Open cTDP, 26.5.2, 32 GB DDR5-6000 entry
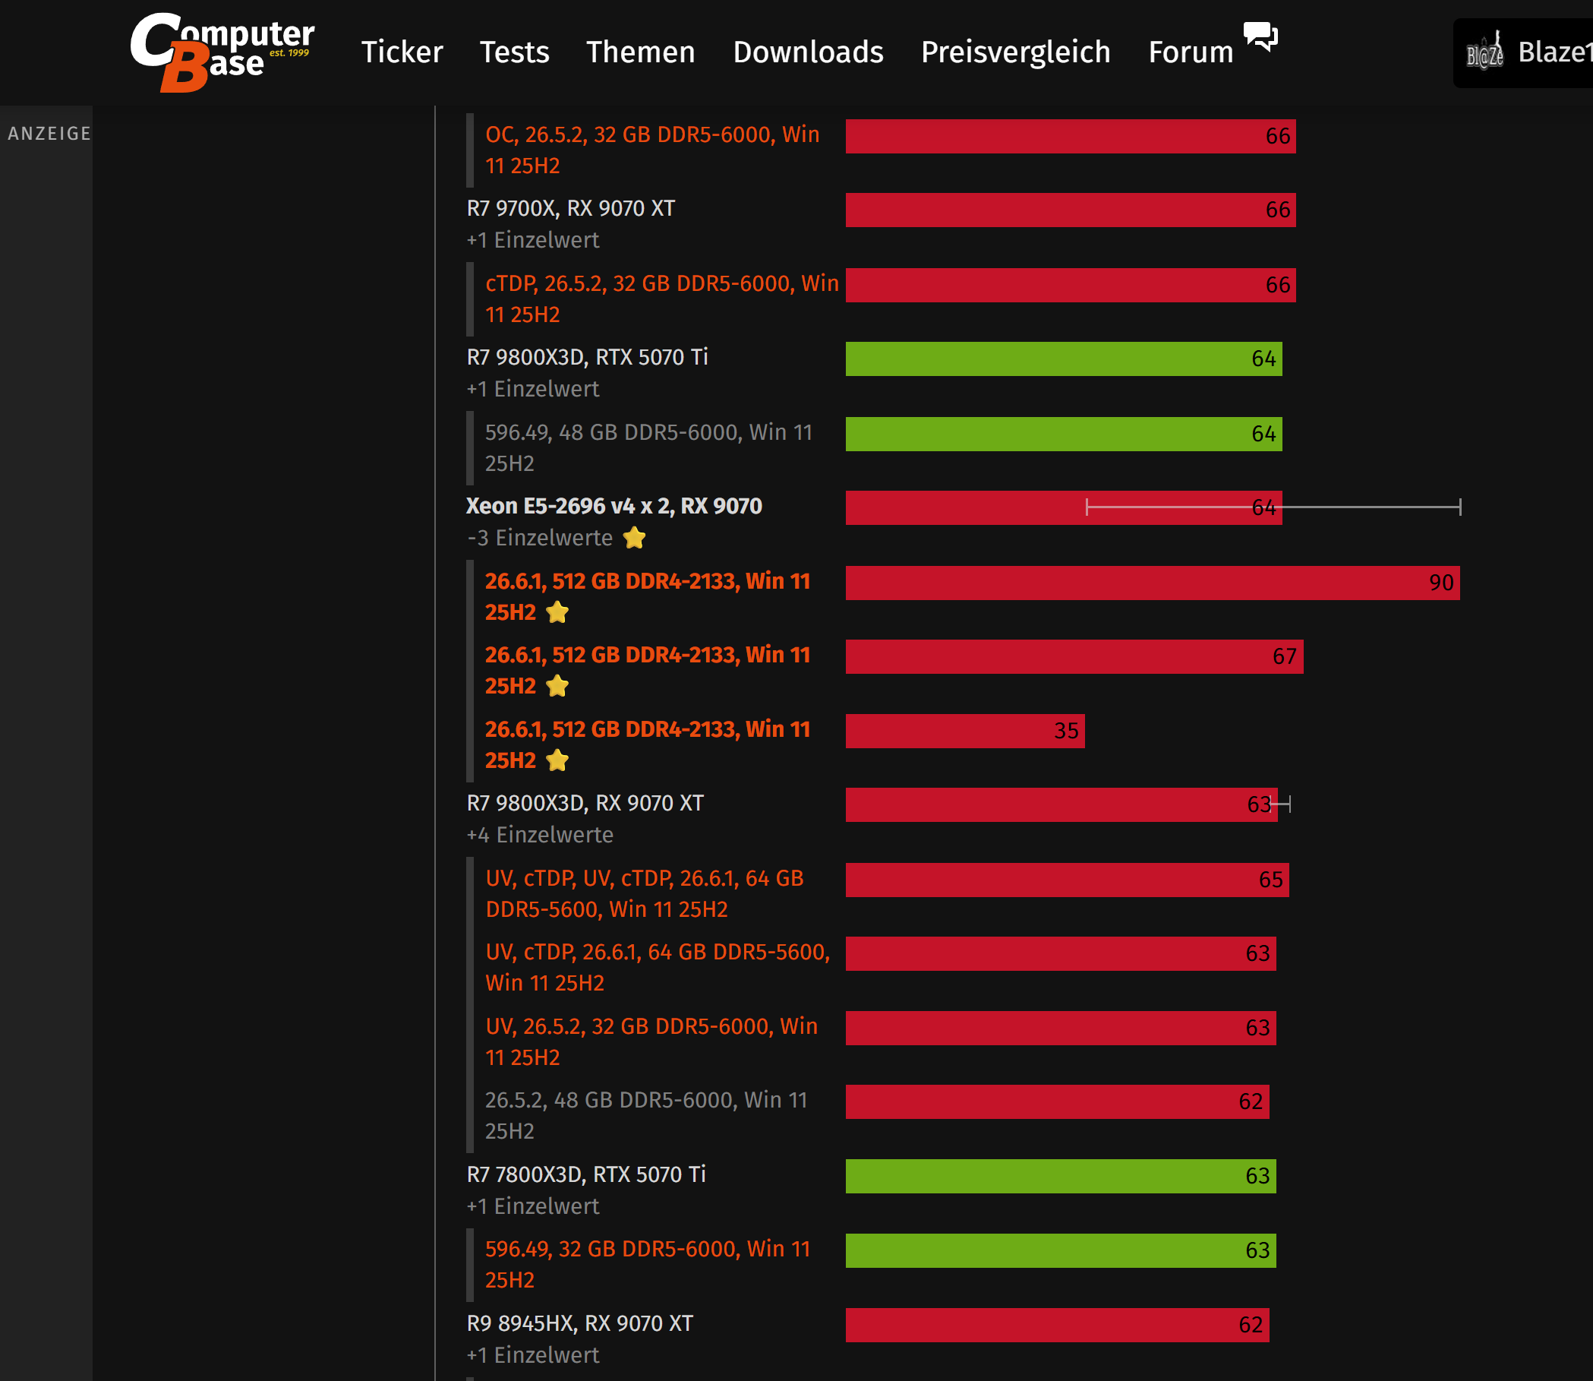Viewport: 1593px width, 1381px height. tap(661, 299)
